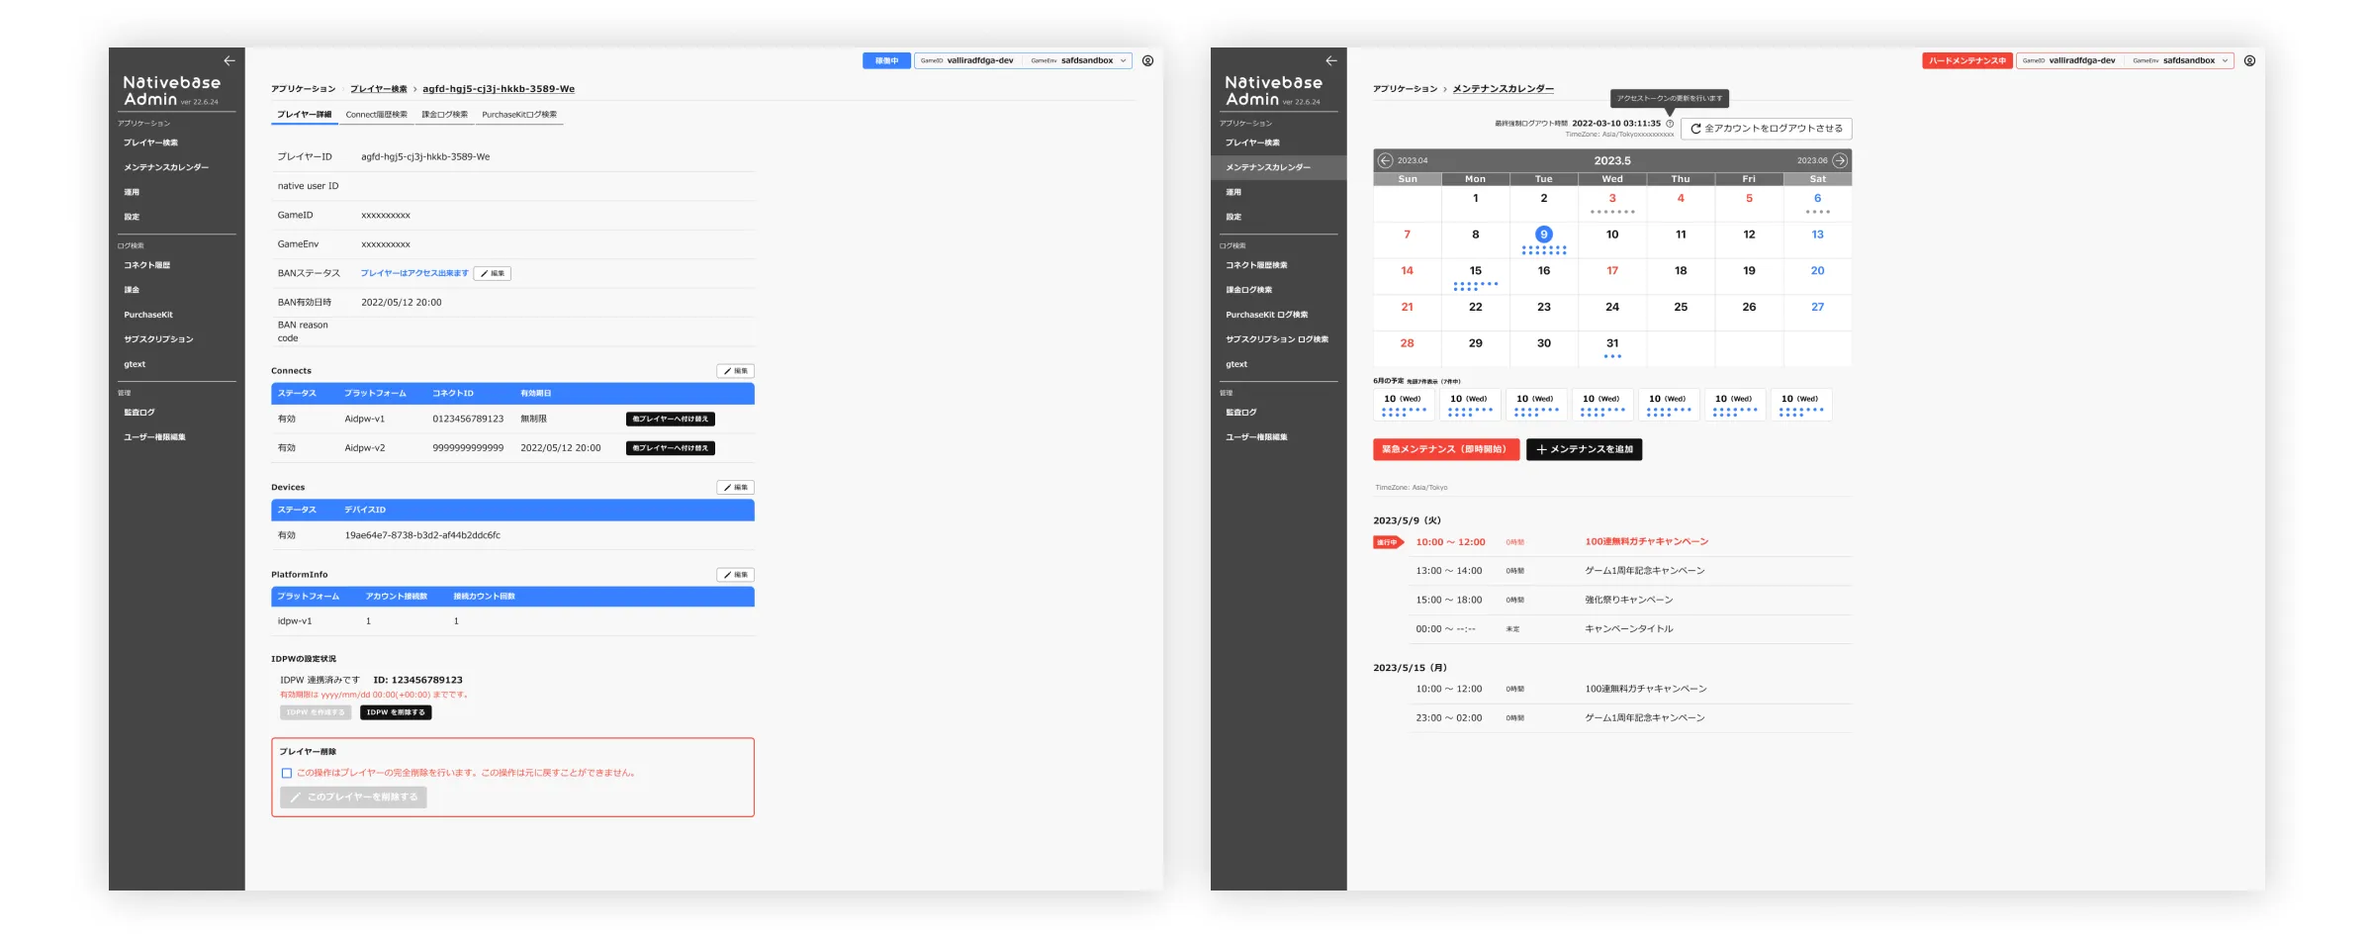Image resolution: width=2374 pixels, height=938 pixels.
Task: Click pencil edit button next to BANステータス
Action: (x=493, y=273)
